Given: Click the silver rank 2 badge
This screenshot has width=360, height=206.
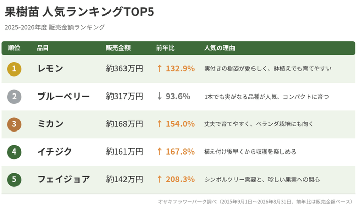Looking at the screenshot, I should point(14,97).
